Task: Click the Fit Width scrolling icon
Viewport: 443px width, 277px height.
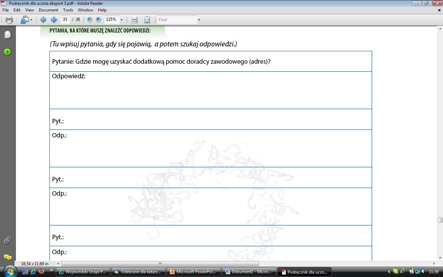Action: tap(135, 20)
